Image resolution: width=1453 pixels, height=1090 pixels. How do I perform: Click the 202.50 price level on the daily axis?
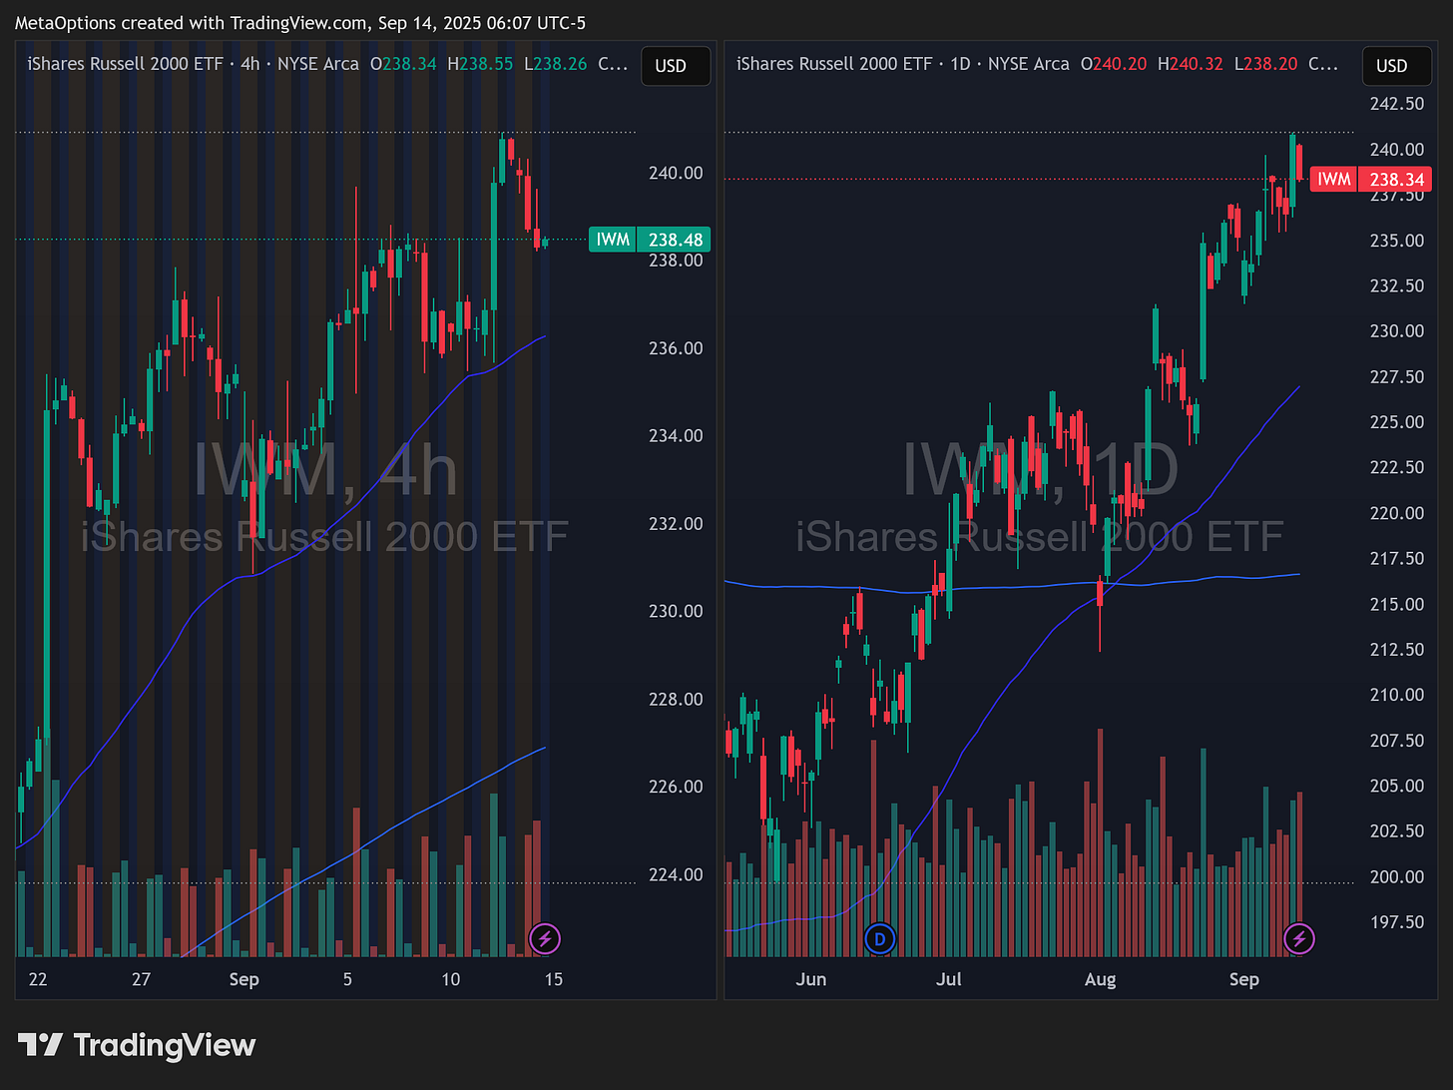1397,831
